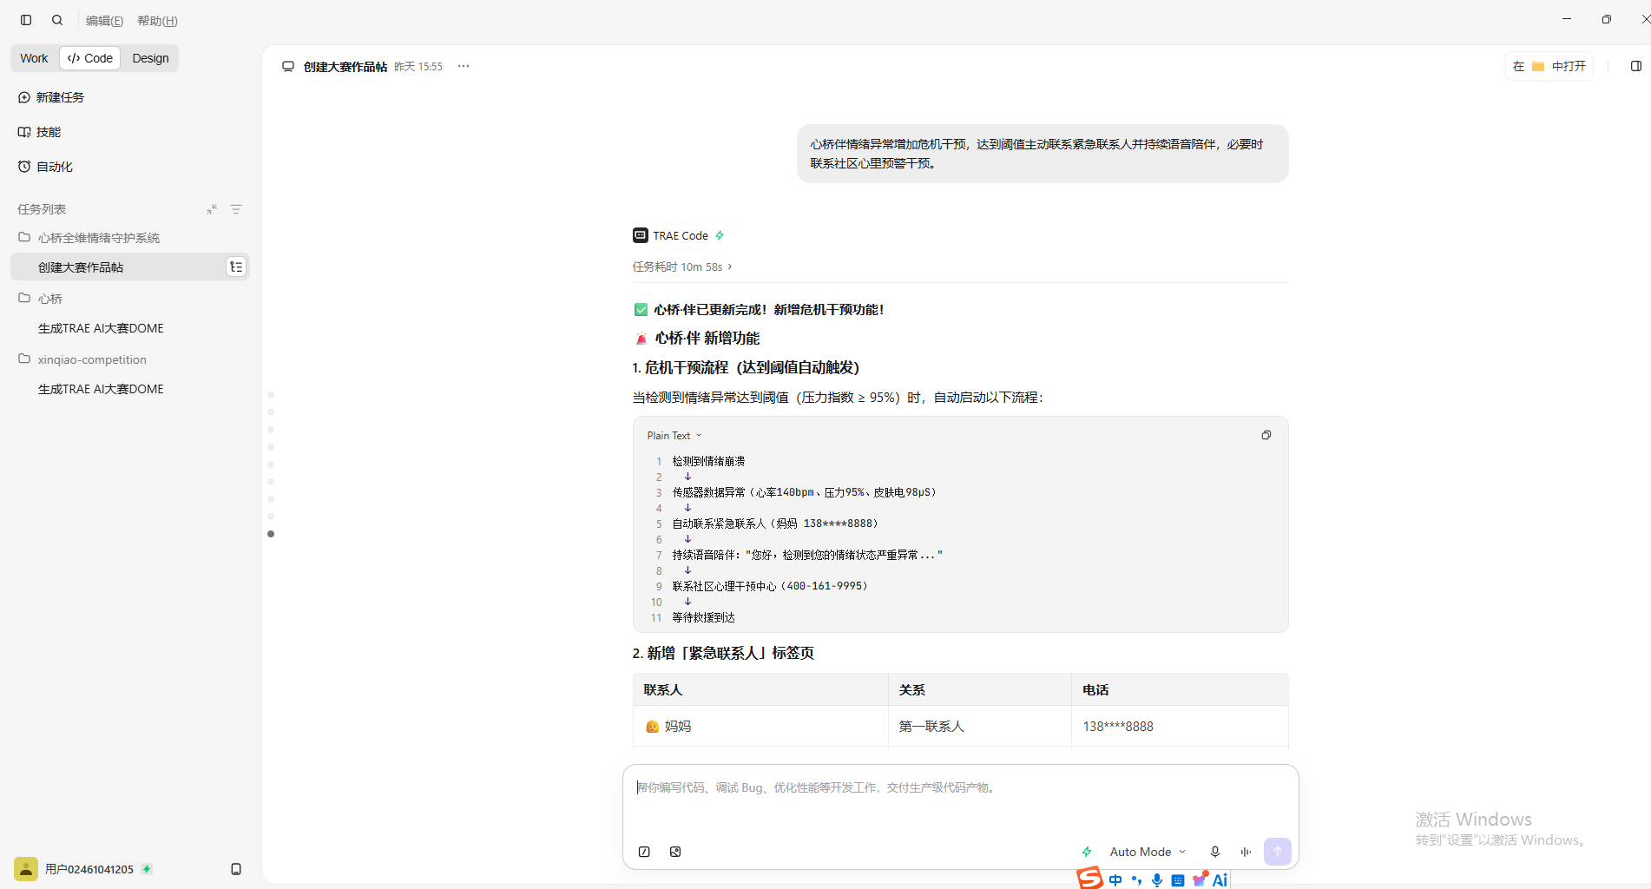Open the 技能 skills page

tap(40, 132)
